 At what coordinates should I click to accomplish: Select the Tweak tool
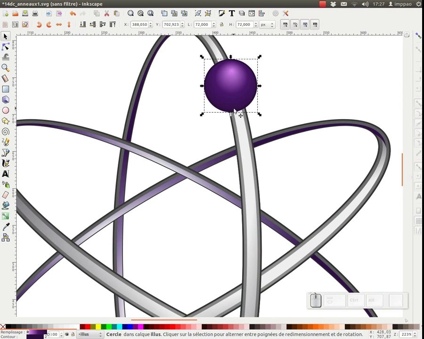click(5, 57)
